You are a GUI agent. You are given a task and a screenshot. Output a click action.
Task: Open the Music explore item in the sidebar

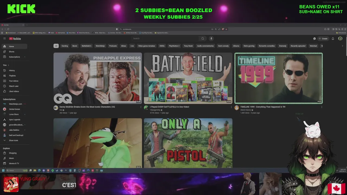click(14, 158)
